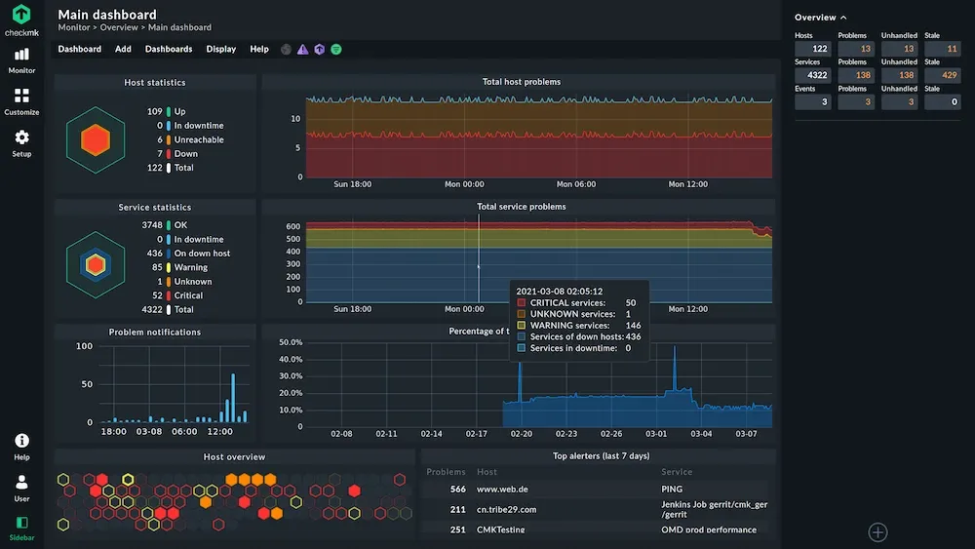Click the Overview breadcrumb link
This screenshot has width=975, height=549.
point(119,27)
